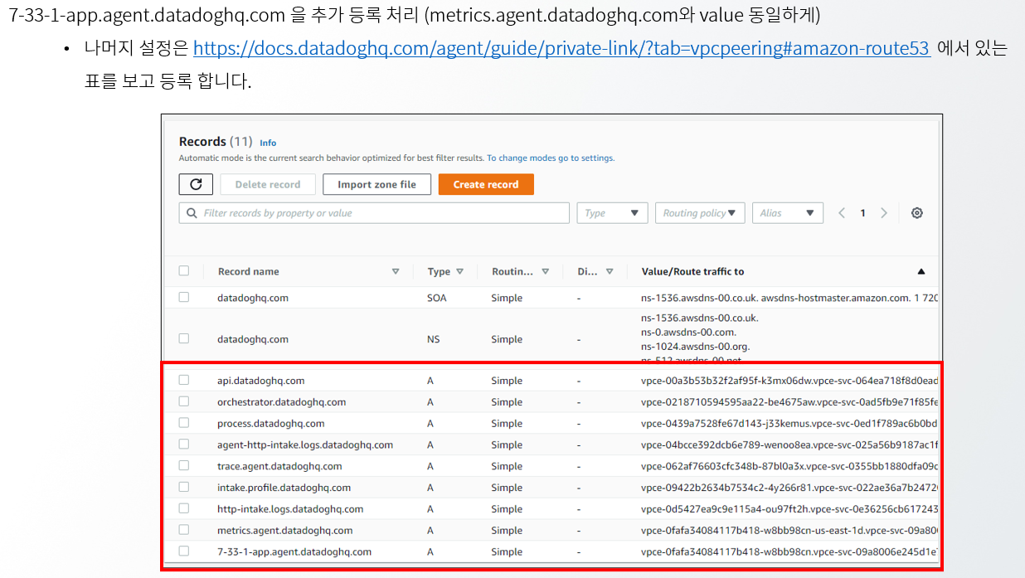Click Value/Route traffic to sort arrow

pyautogui.click(x=921, y=271)
